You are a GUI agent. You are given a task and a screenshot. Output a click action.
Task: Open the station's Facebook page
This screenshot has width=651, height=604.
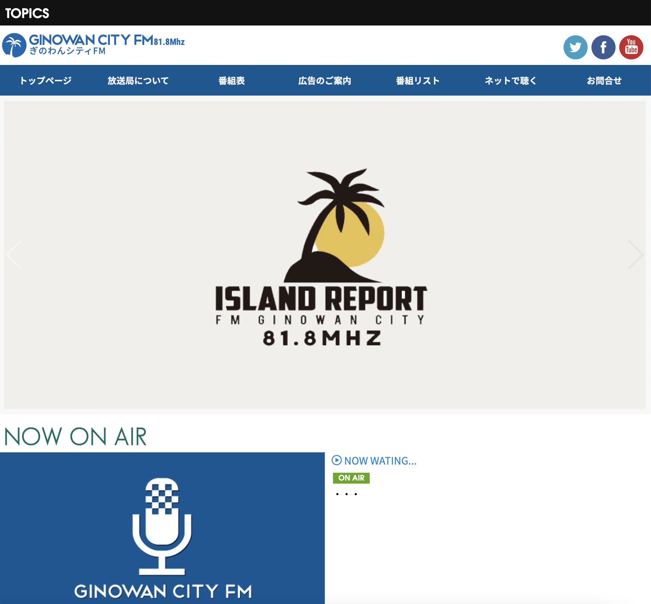tap(603, 47)
